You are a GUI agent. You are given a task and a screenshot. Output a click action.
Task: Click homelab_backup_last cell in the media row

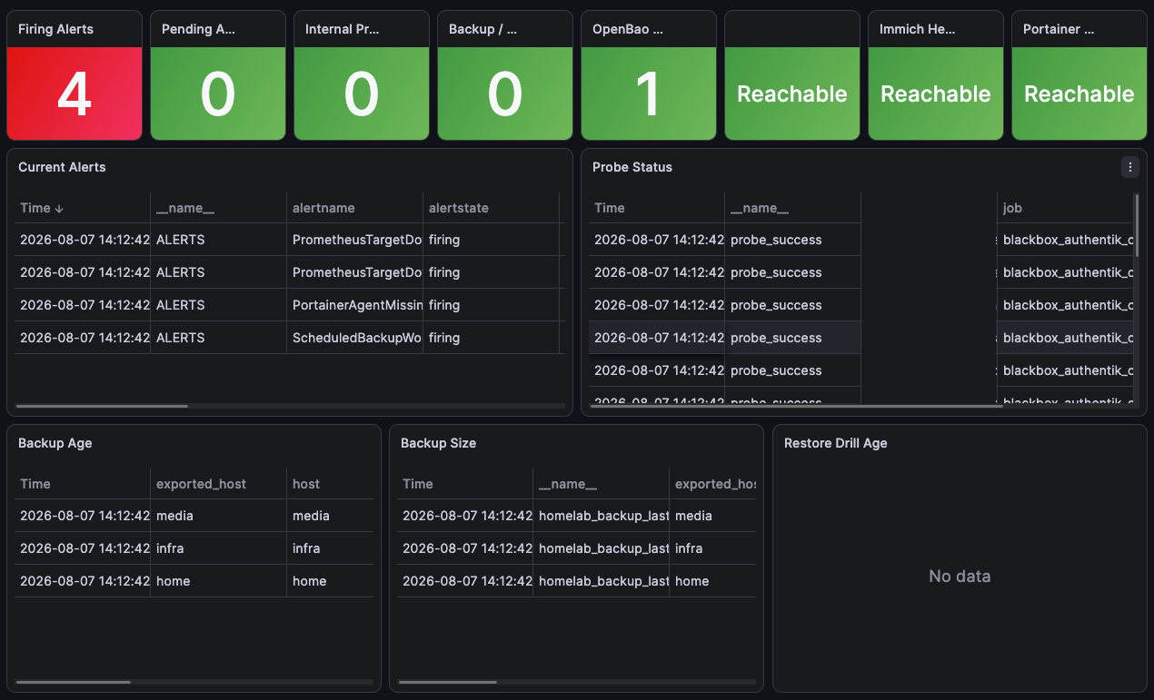click(x=602, y=516)
